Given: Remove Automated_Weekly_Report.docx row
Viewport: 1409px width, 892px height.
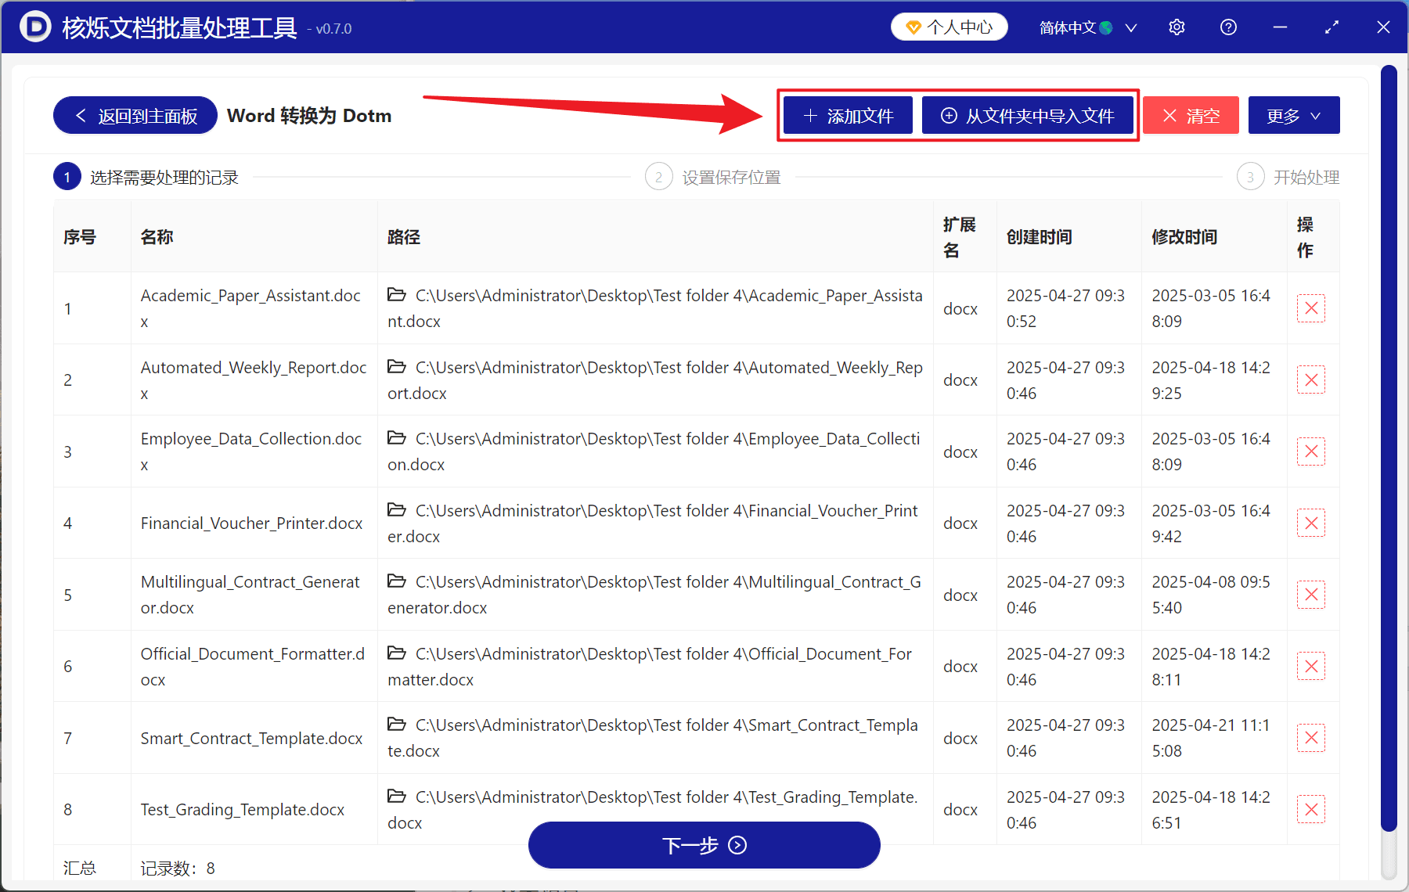Looking at the screenshot, I should tap(1311, 380).
